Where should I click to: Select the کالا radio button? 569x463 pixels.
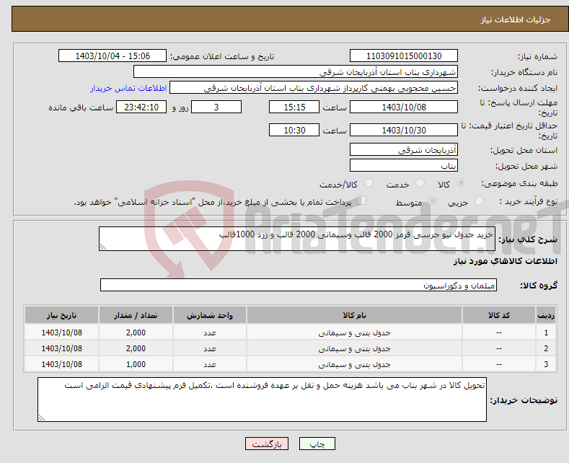[x=461, y=183]
